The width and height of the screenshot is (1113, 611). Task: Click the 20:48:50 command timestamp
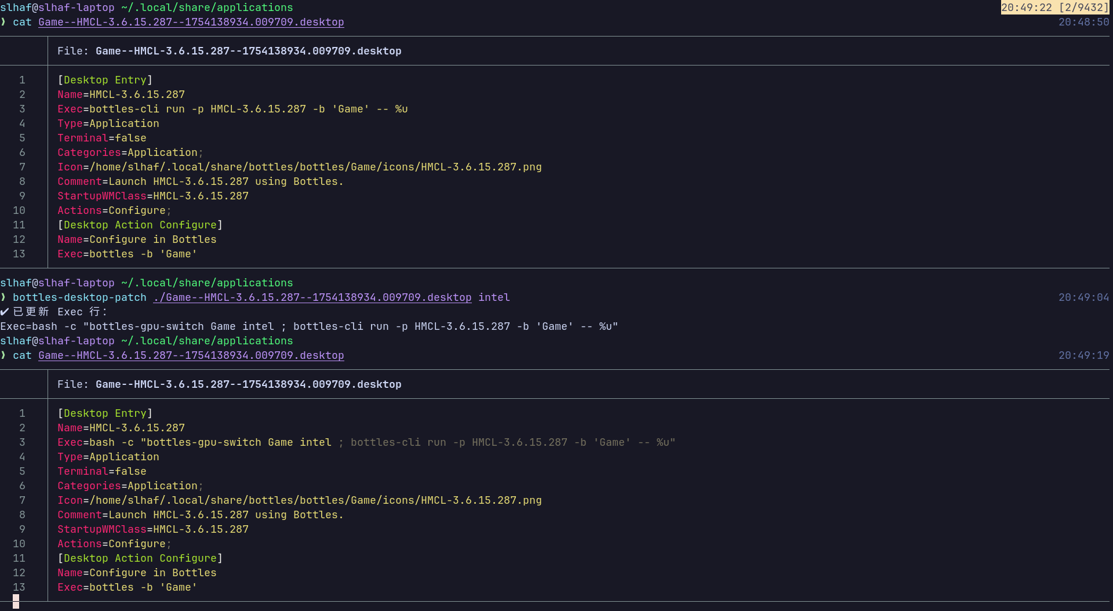coord(1083,22)
